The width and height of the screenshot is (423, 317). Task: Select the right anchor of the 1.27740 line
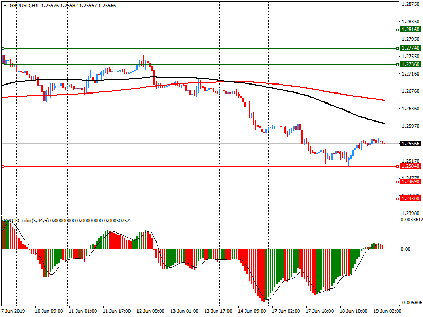tap(398, 48)
